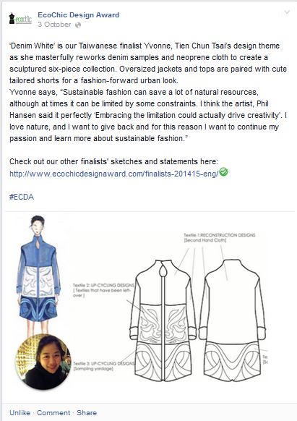Image resolution: width=297 pixels, height=421 pixels.
Task: Click the back view jacket technical sketch
Action: point(233,320)
